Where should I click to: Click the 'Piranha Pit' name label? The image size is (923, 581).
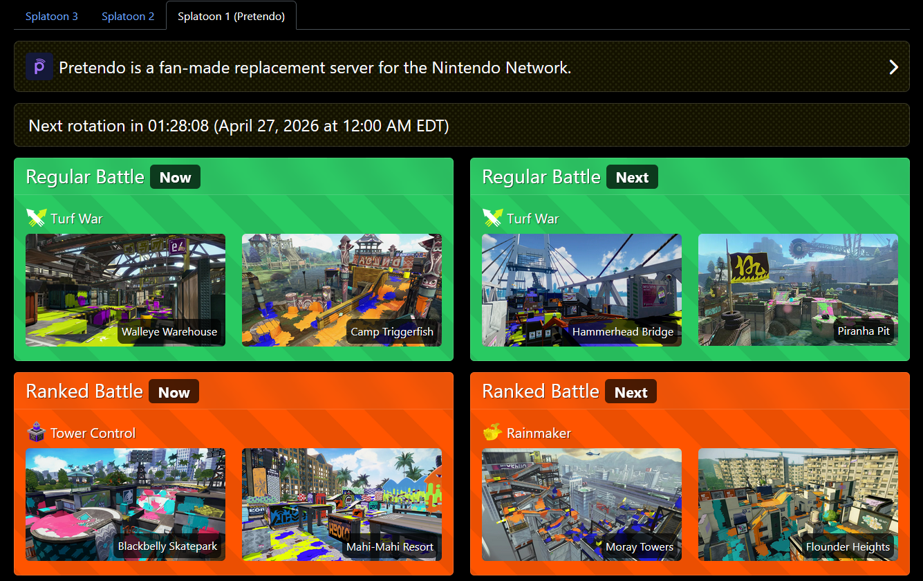click(x=864, y=331)
